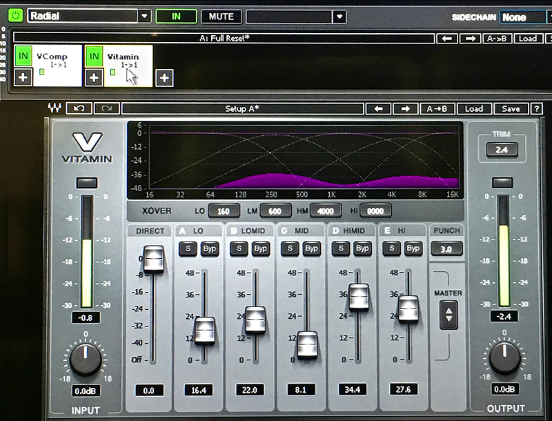Add plugin before the Vitamin slot
The height and width of the screenshot is (421, 552).
point(94,77)
